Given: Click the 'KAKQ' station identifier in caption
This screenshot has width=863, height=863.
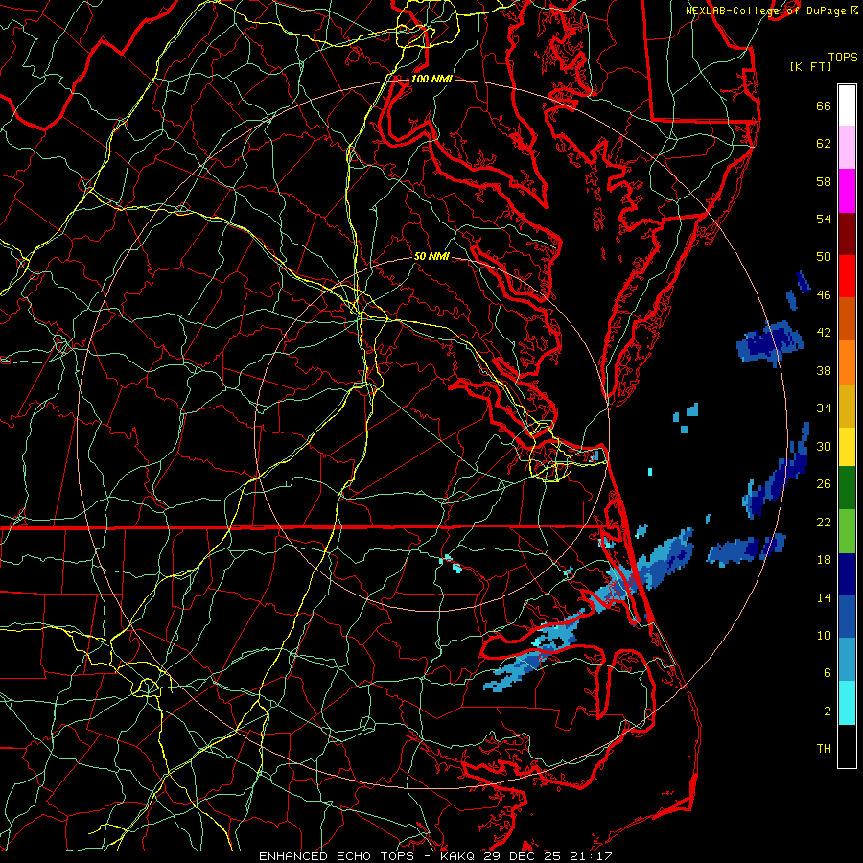Looking at the screenshot, I should [x=458, y=856].
